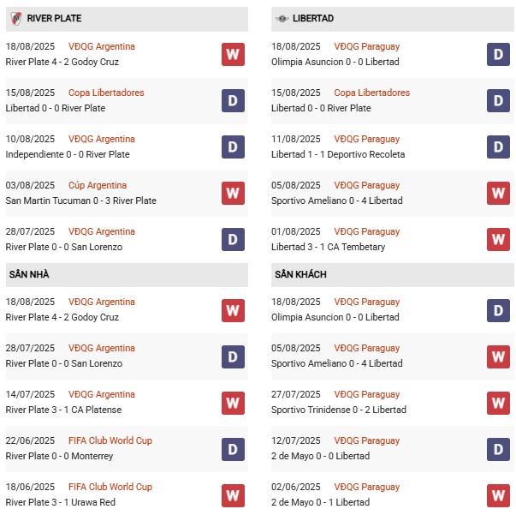Open FIFA Club World Cup link for the Monterrey match

click(x=110, y=440)
